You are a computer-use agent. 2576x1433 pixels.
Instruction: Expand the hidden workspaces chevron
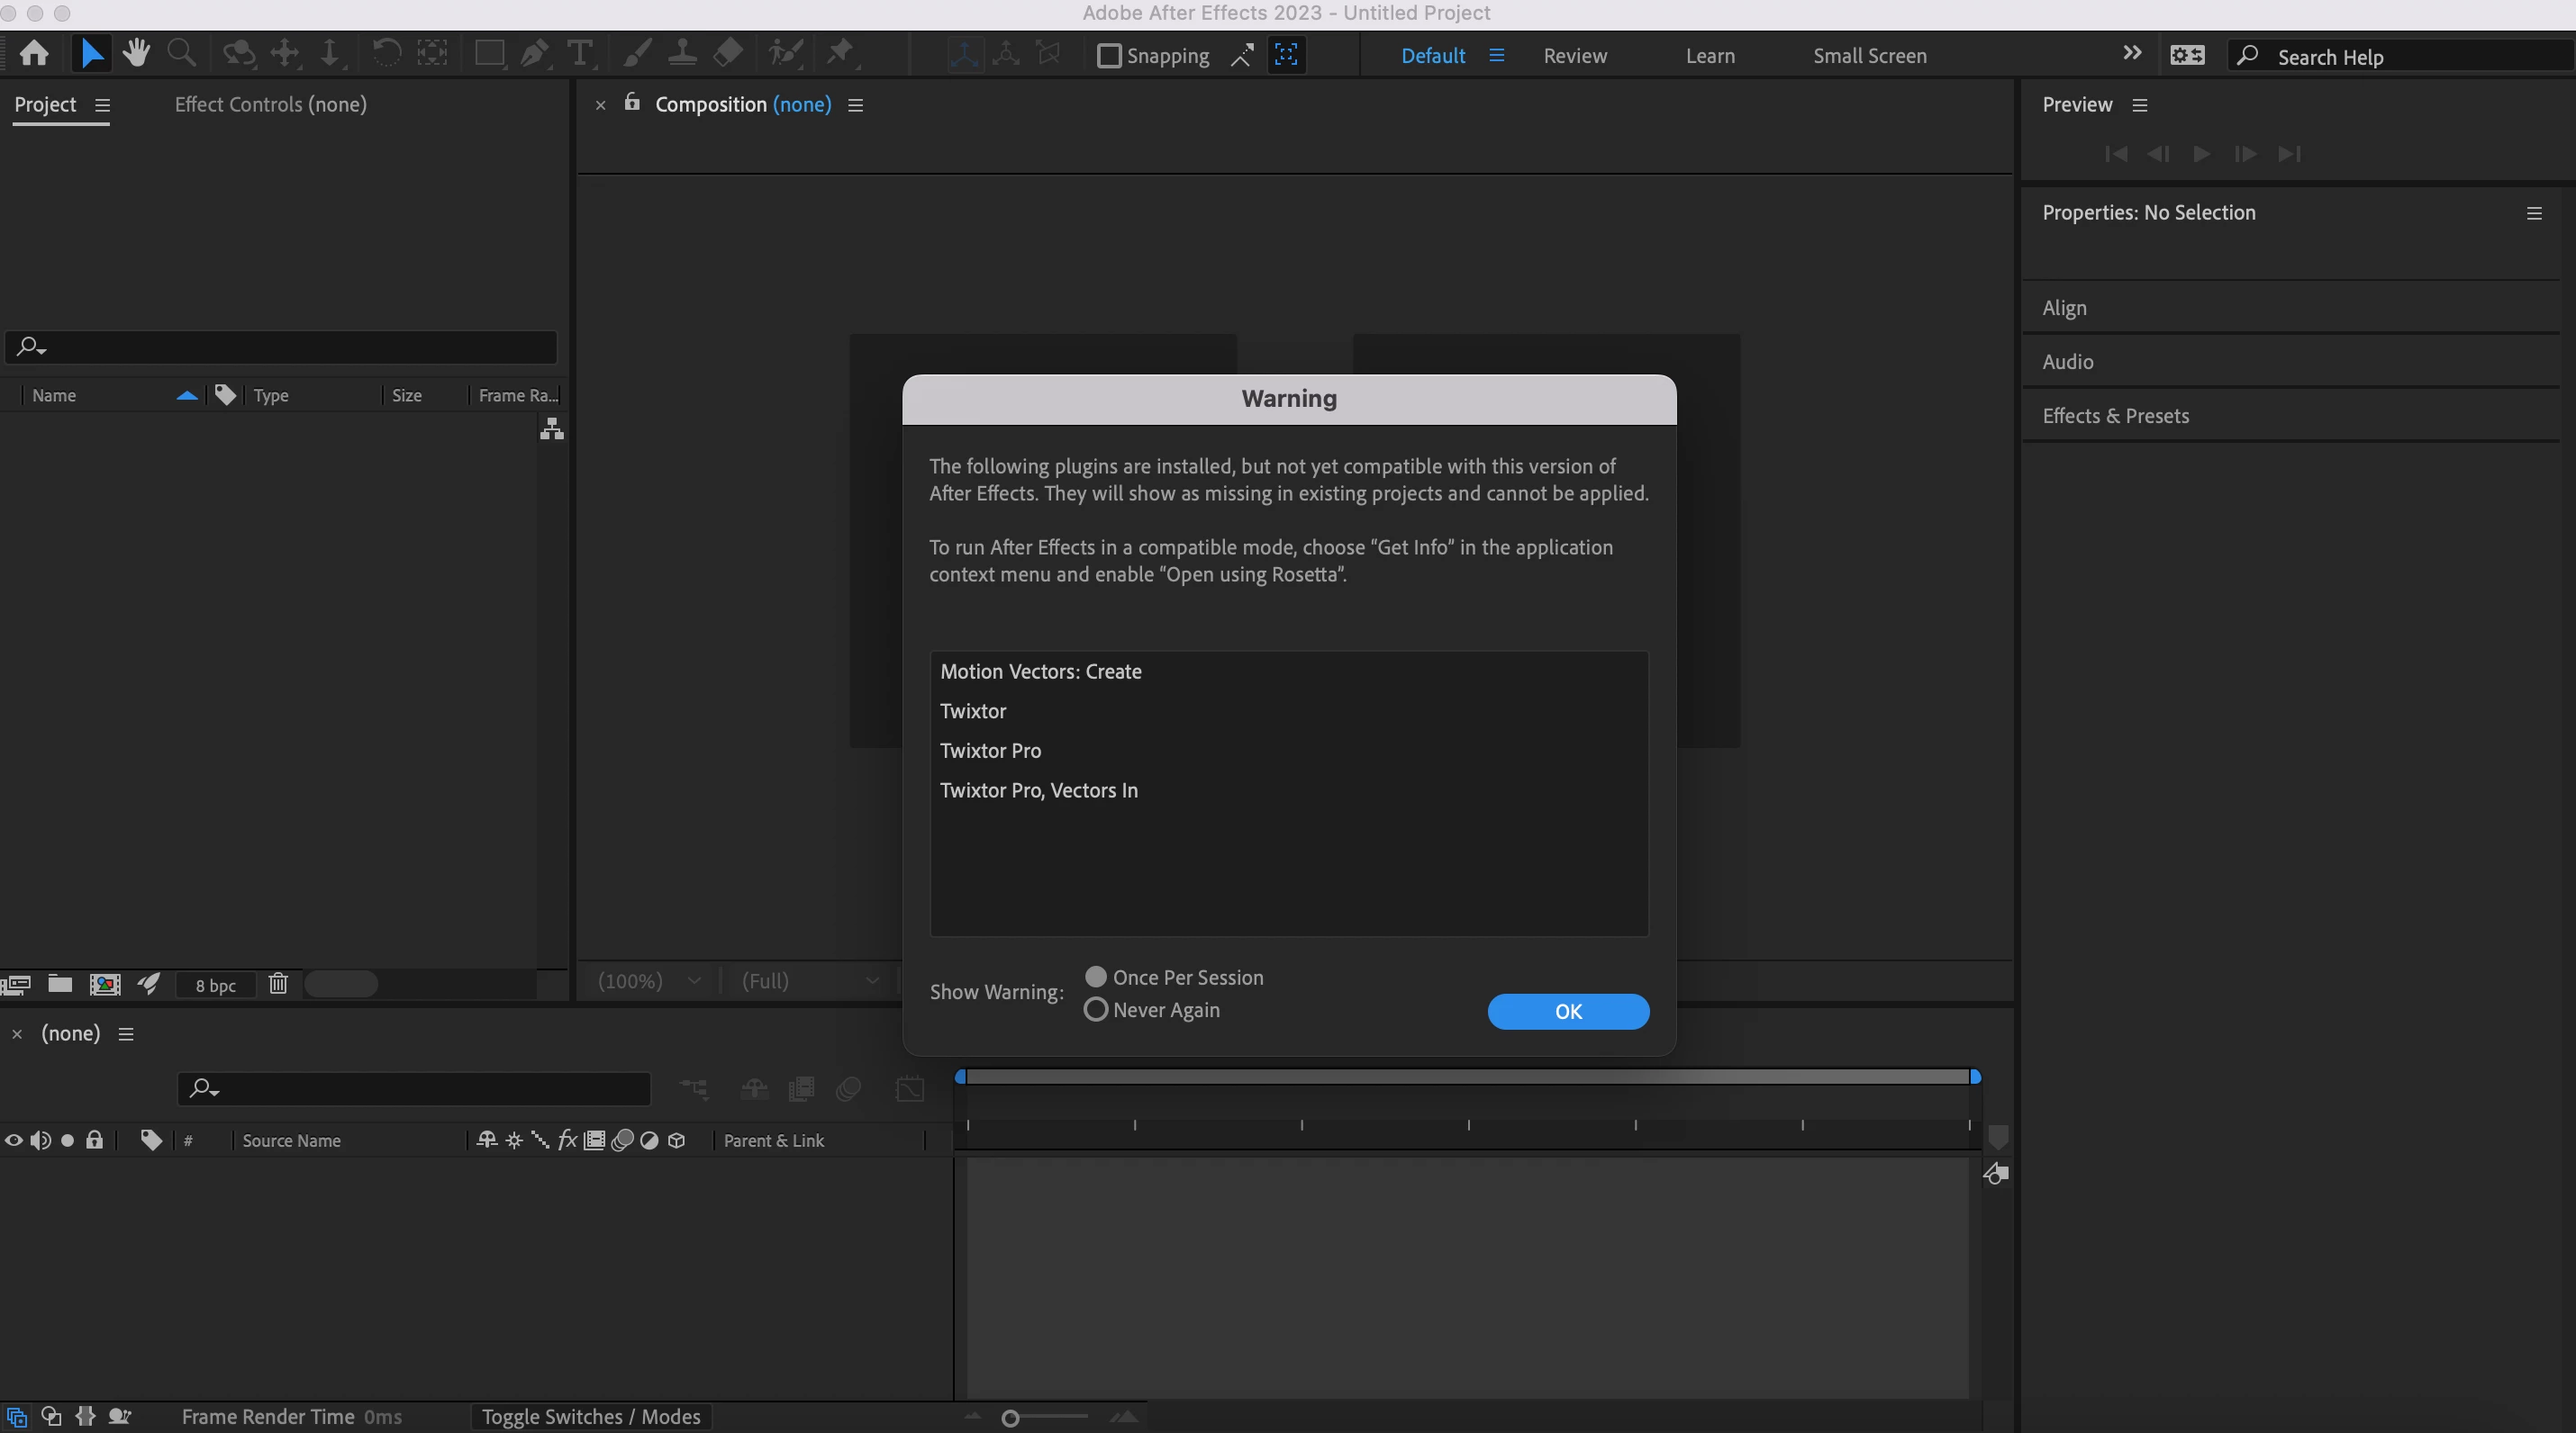(x=2131, y=54)
